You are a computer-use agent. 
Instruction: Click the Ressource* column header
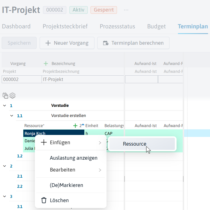[34, 126]
